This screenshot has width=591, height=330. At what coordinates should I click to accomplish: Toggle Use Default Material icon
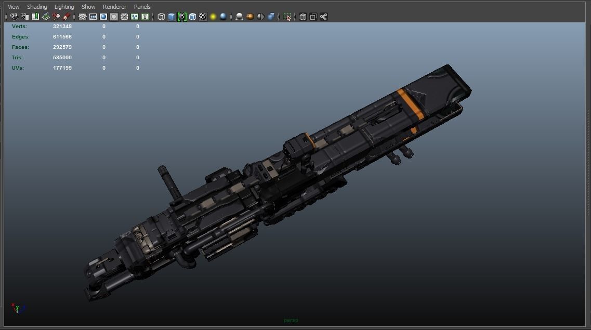182,17
